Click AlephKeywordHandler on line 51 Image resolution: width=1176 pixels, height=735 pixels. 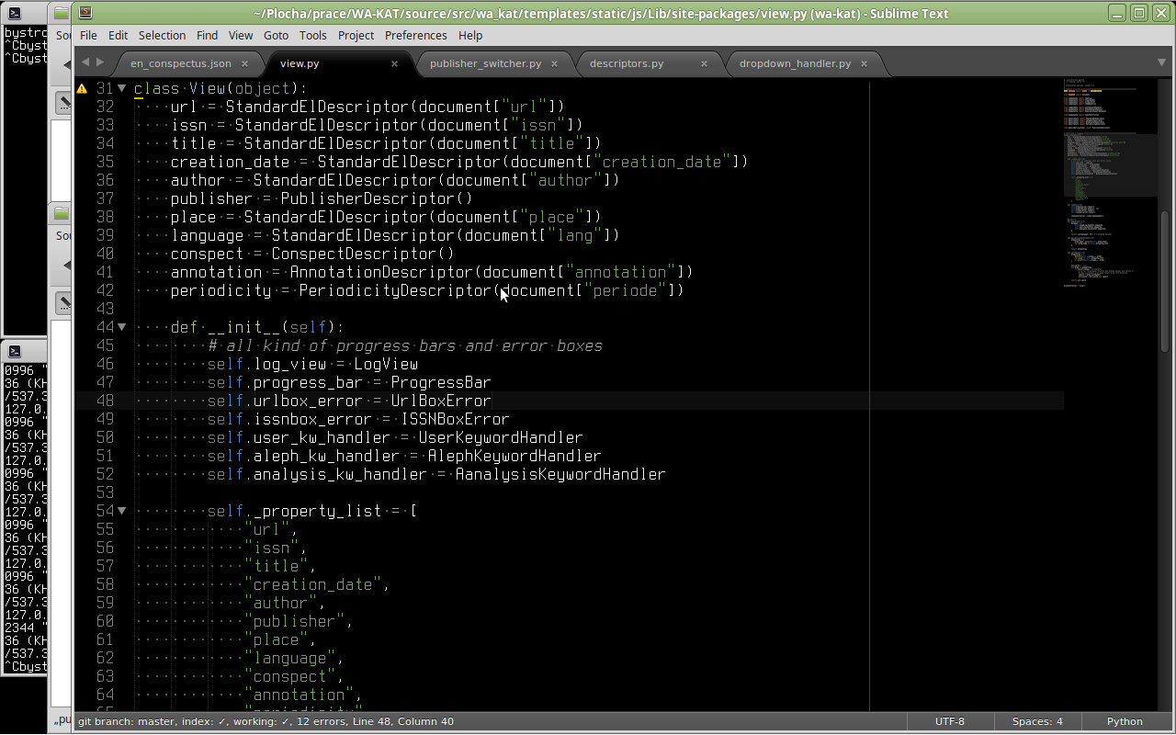(x=514, y=456)
